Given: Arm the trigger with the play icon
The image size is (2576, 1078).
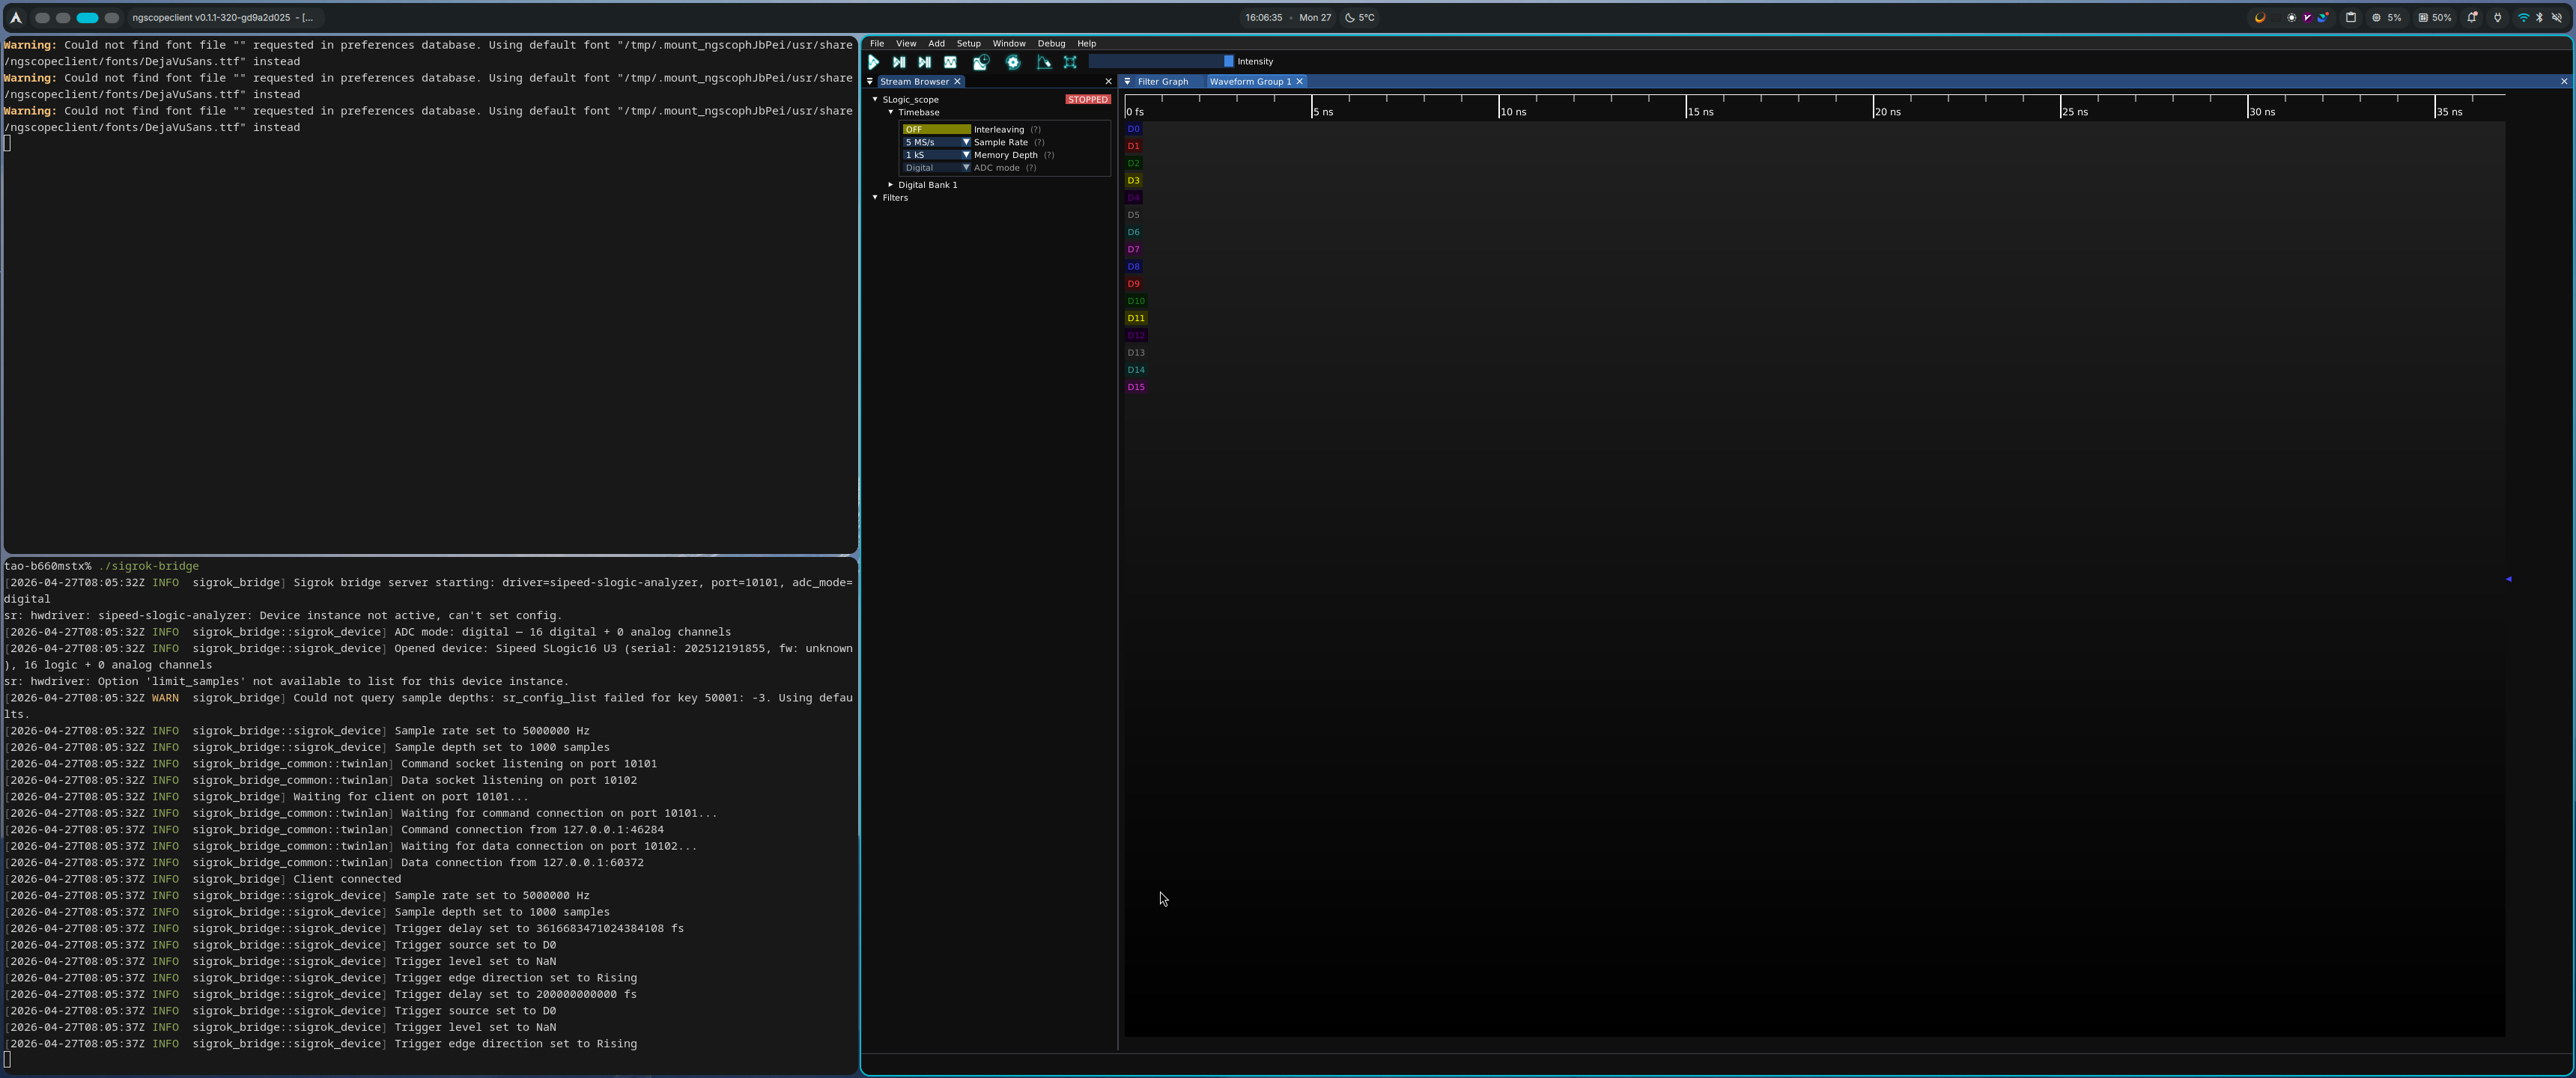Looking at the screenshot, I should 874,62.
